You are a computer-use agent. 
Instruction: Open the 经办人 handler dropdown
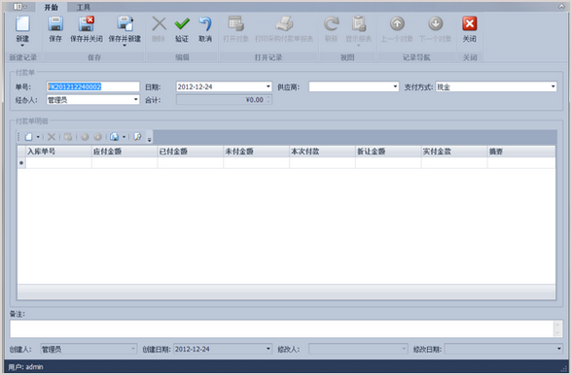point(136,99)
